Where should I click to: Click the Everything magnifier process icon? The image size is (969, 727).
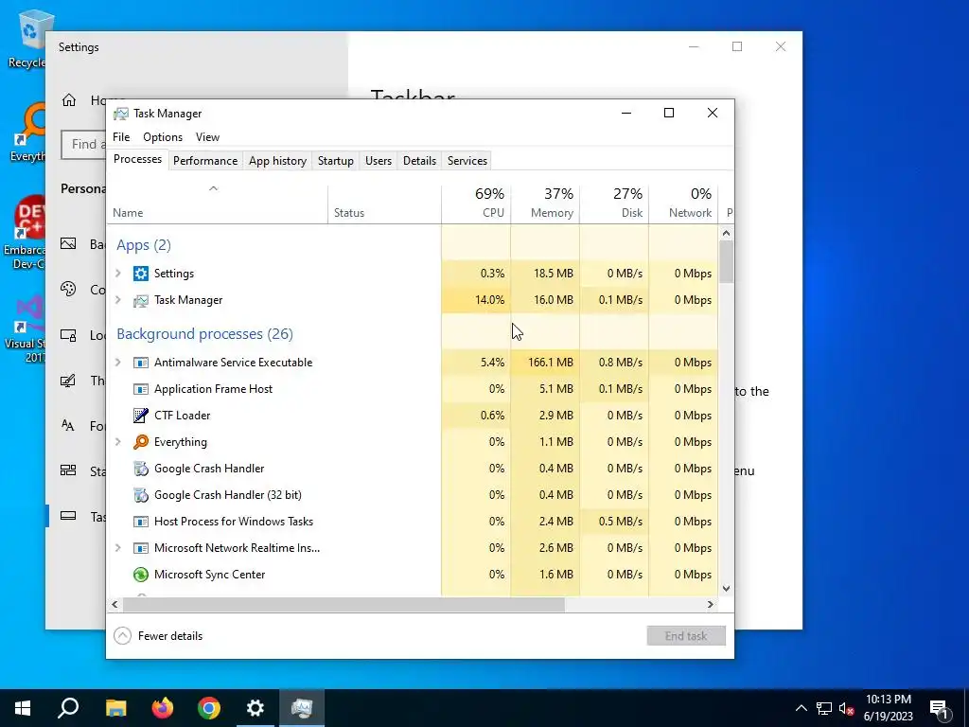[141, 442]
